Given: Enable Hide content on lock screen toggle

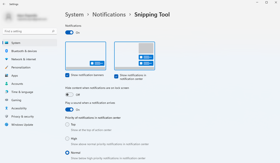Looking at the screenshot, I should point(69,95).
